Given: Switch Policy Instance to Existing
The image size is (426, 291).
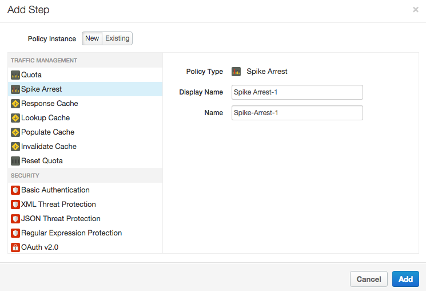Looking at the screenshot, I should pyautogui.click(x=117, y=38).
